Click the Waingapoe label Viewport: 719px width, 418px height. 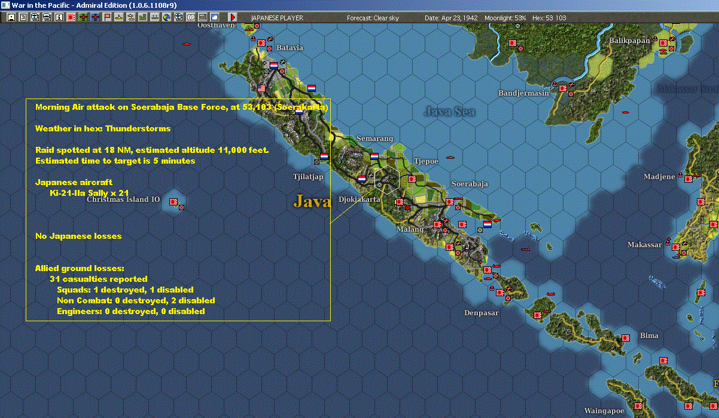tap(604, 411)
